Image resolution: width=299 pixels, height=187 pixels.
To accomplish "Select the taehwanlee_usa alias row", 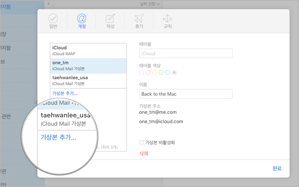I will 88,81.
